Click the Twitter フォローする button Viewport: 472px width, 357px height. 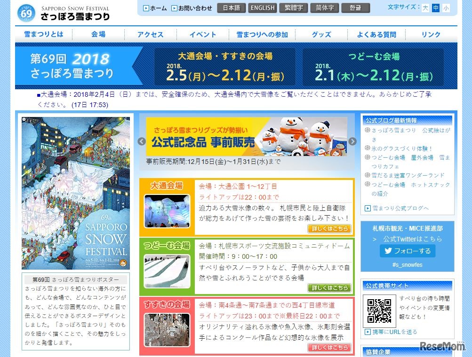coord(408,251)
